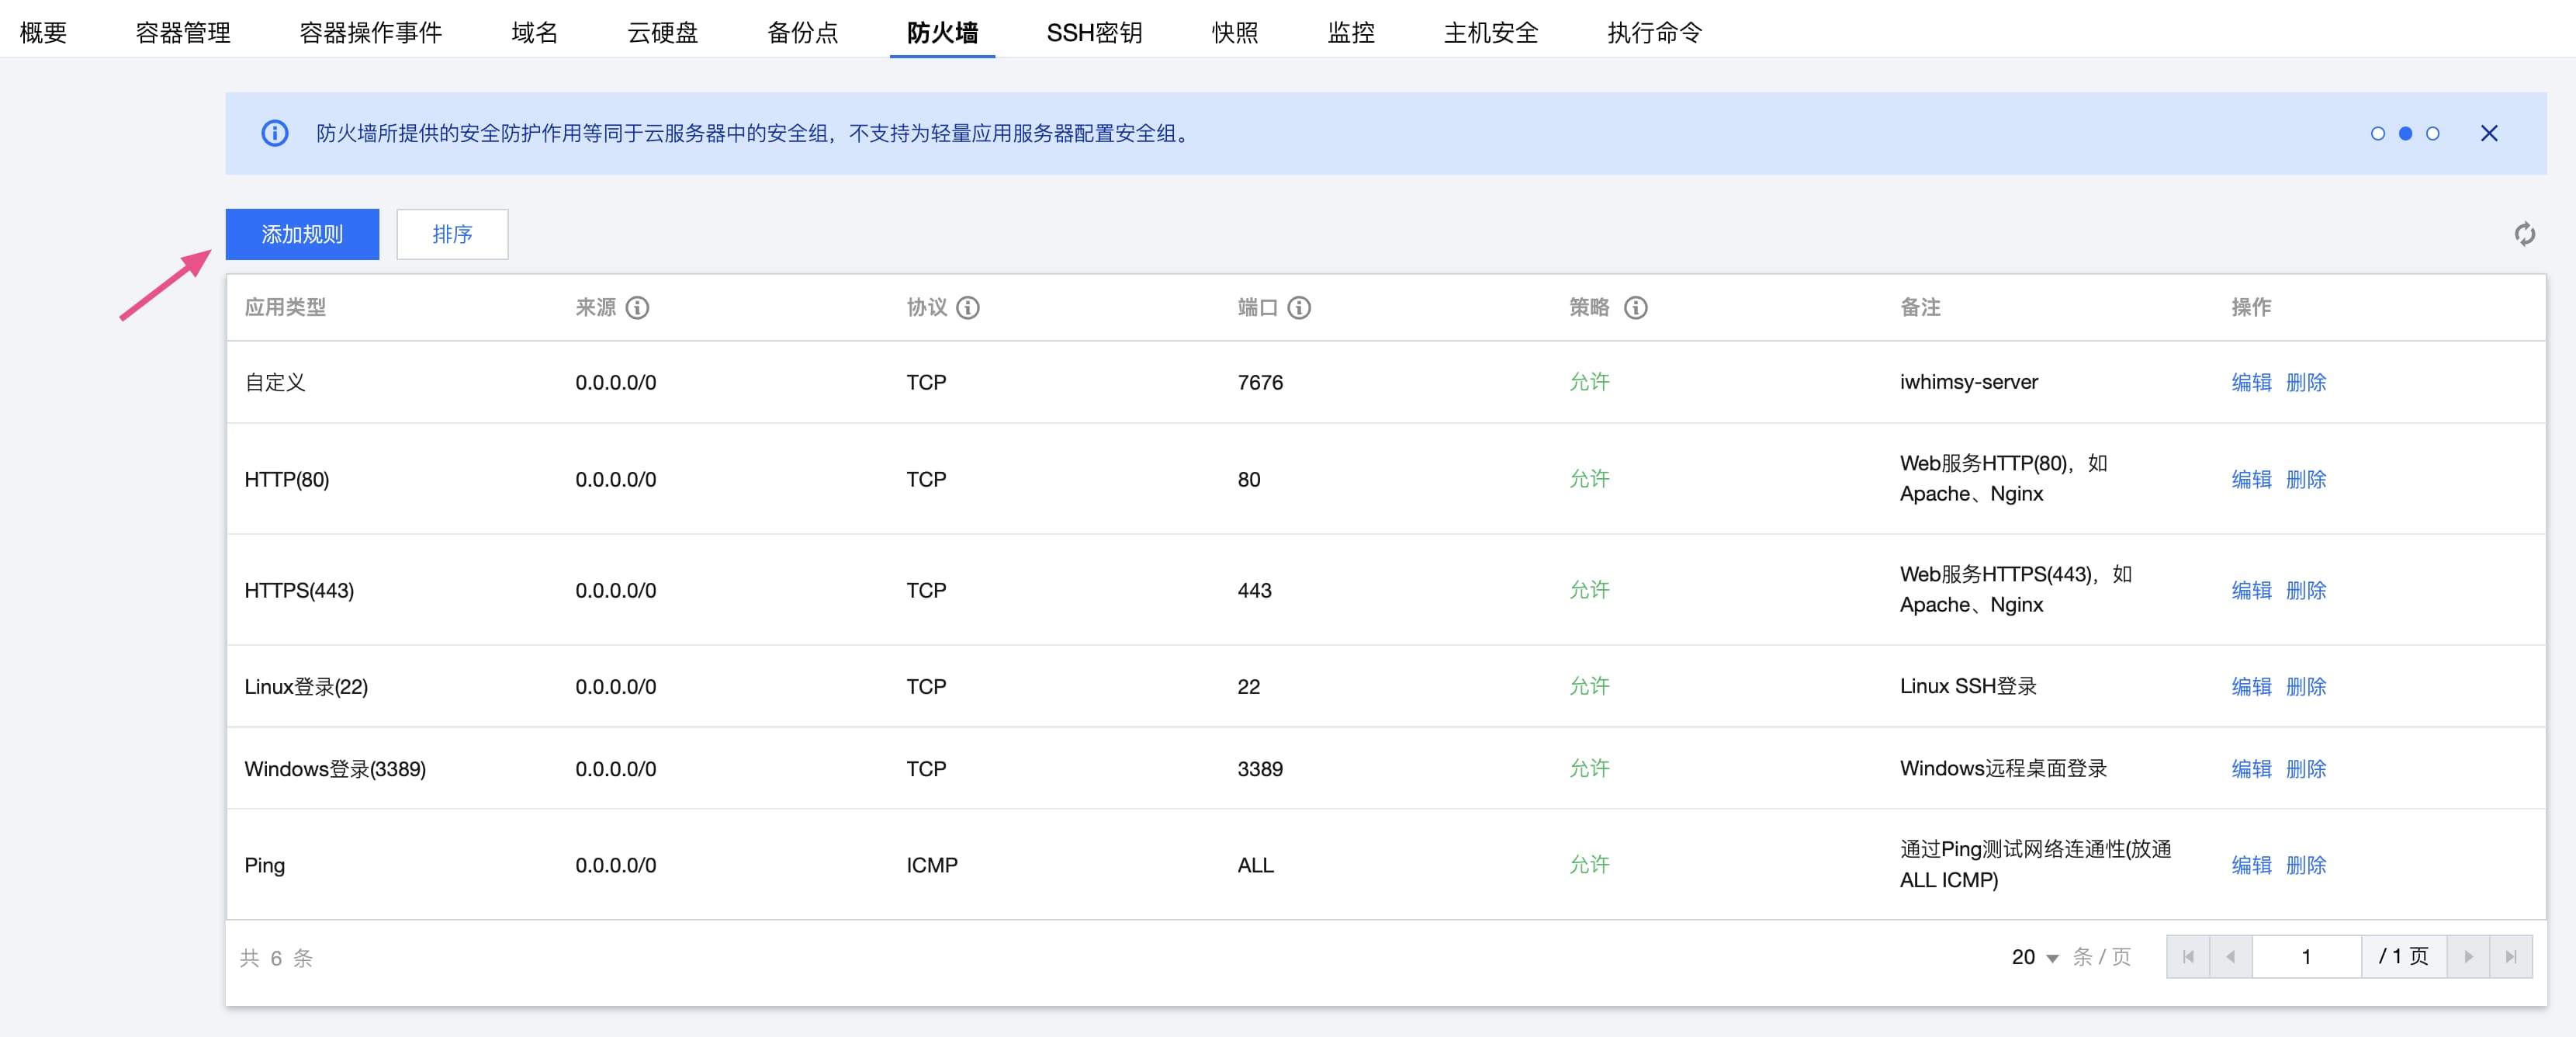Go to last page arrow

(x=2511, y=957)
